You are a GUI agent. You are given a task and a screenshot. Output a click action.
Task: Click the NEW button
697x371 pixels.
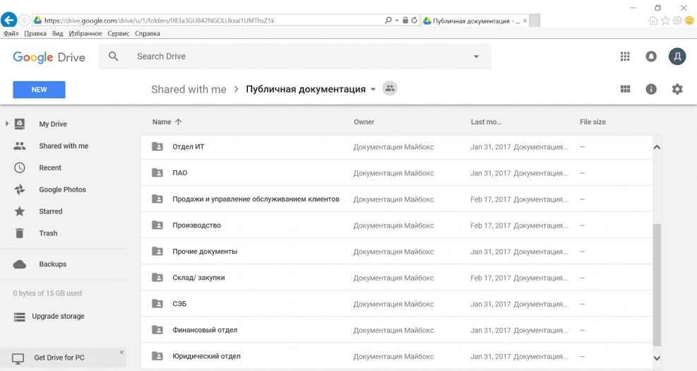(39, 90)
